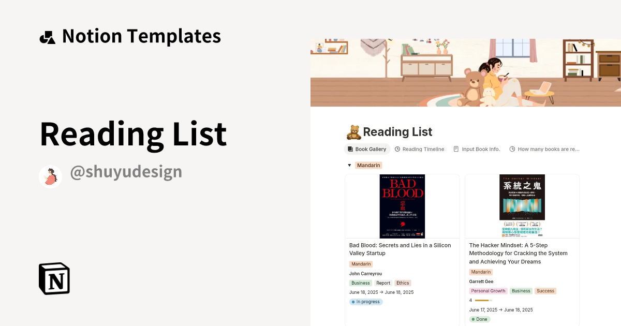Switch to the Reading Timeline view
Screen dimensions: 621x326
pyautogui.click(x=423, y=149)
